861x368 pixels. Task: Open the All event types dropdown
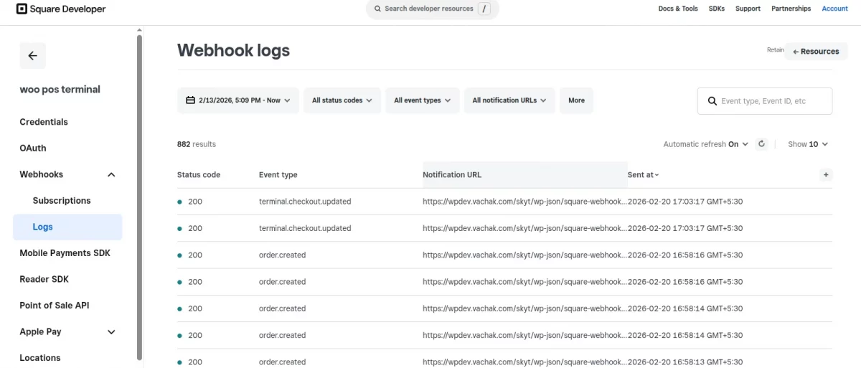(422, 100)
